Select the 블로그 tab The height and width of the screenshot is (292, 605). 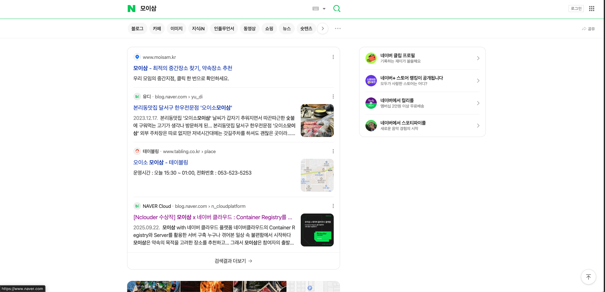pos(137,28)
